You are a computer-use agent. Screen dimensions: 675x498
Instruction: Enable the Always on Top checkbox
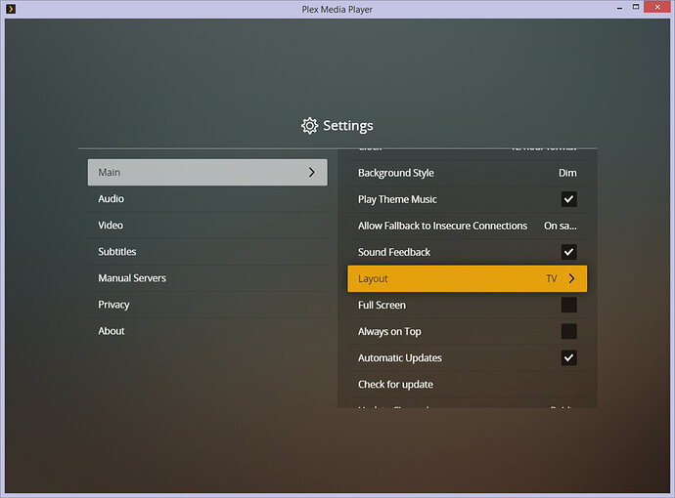568,331
